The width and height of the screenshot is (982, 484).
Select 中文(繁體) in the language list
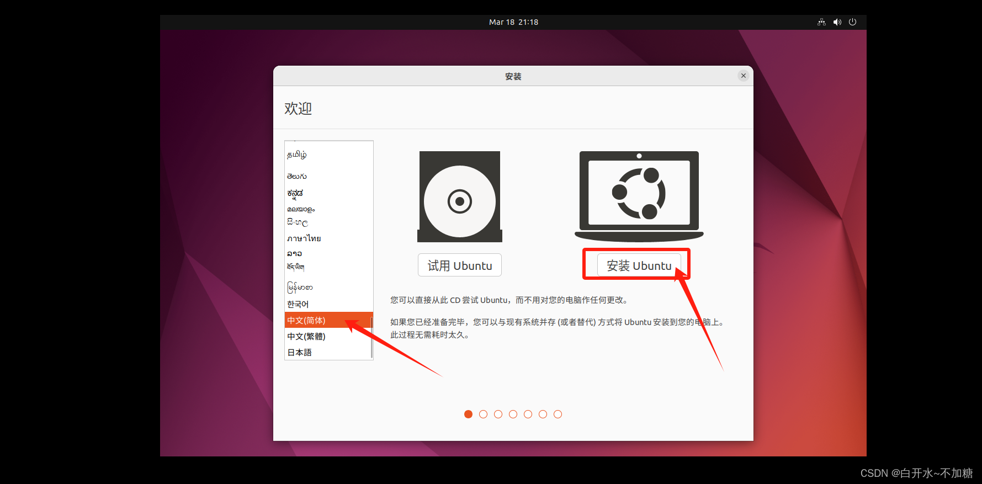329,336
